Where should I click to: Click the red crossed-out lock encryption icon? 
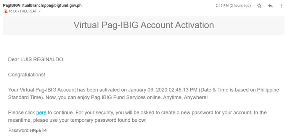click(6, 11)
